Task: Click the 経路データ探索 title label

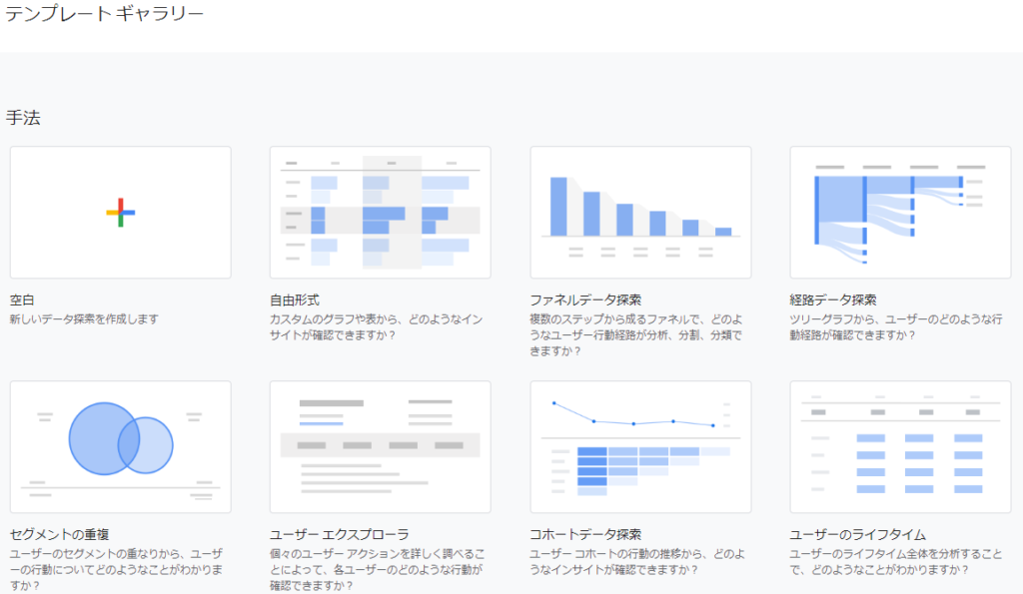Action: pyautogui.click(x=833, y=299)
